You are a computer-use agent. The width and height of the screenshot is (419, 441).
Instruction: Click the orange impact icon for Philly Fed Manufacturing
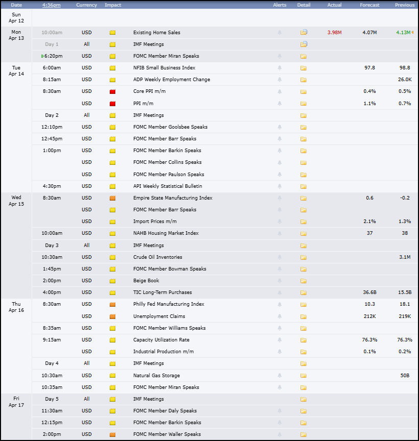[x=112, y=304]
